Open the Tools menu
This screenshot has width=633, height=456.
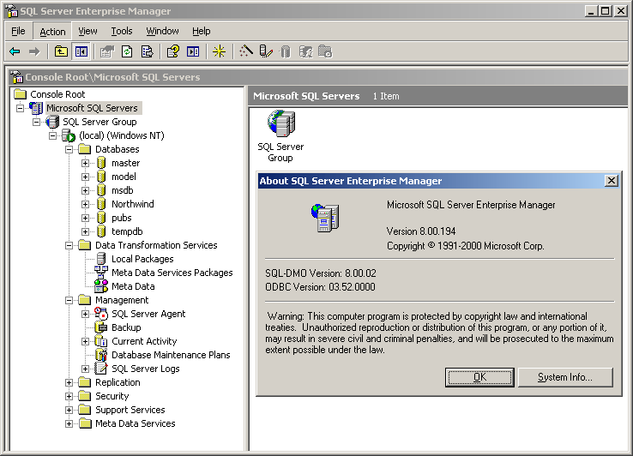[122, 31]
